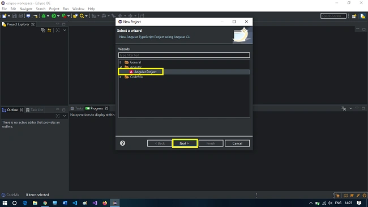The image size is (368, 207).
Task: Click the yellow Search magnifier icon
Action: pyautogui.click(x=82, y=16)
